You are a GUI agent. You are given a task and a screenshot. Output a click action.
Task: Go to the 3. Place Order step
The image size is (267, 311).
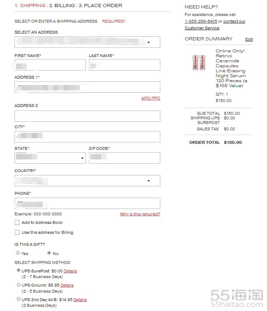tap(100, 6)
